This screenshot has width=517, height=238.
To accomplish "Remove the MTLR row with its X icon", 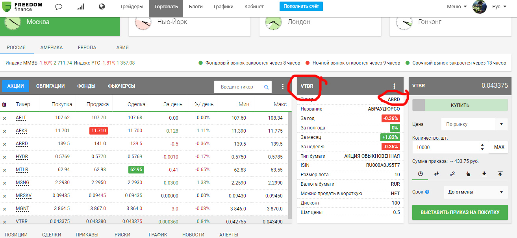I will 5,170.
